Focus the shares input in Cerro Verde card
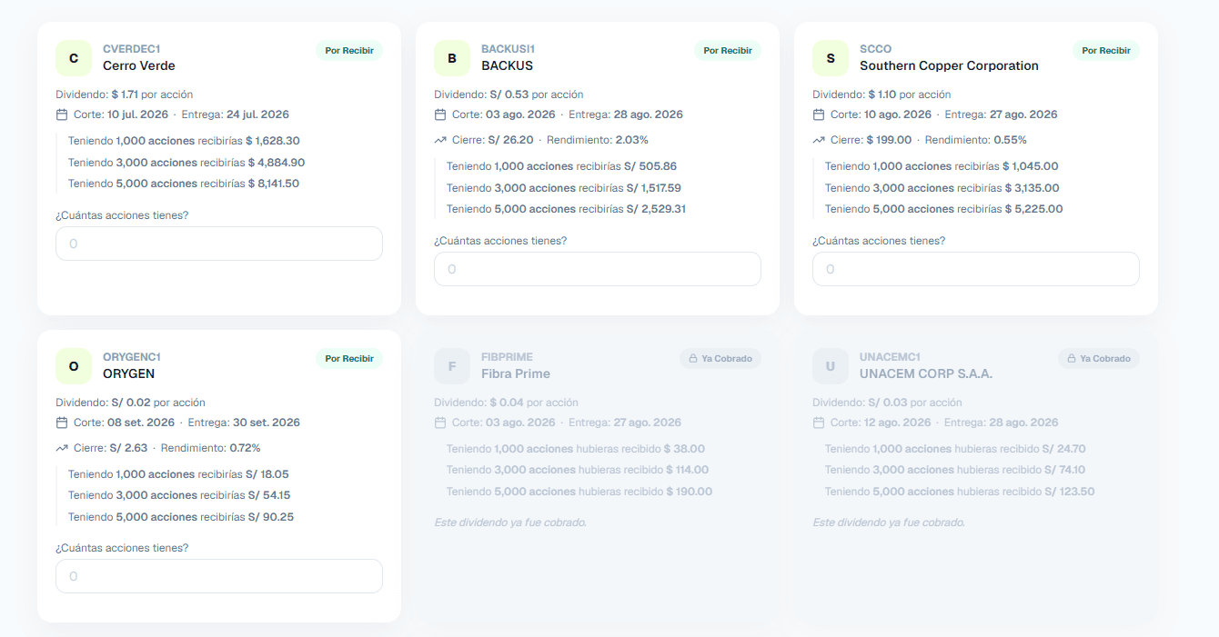The width and height of the screenshot is (1219, 637). tap(219, 244)
